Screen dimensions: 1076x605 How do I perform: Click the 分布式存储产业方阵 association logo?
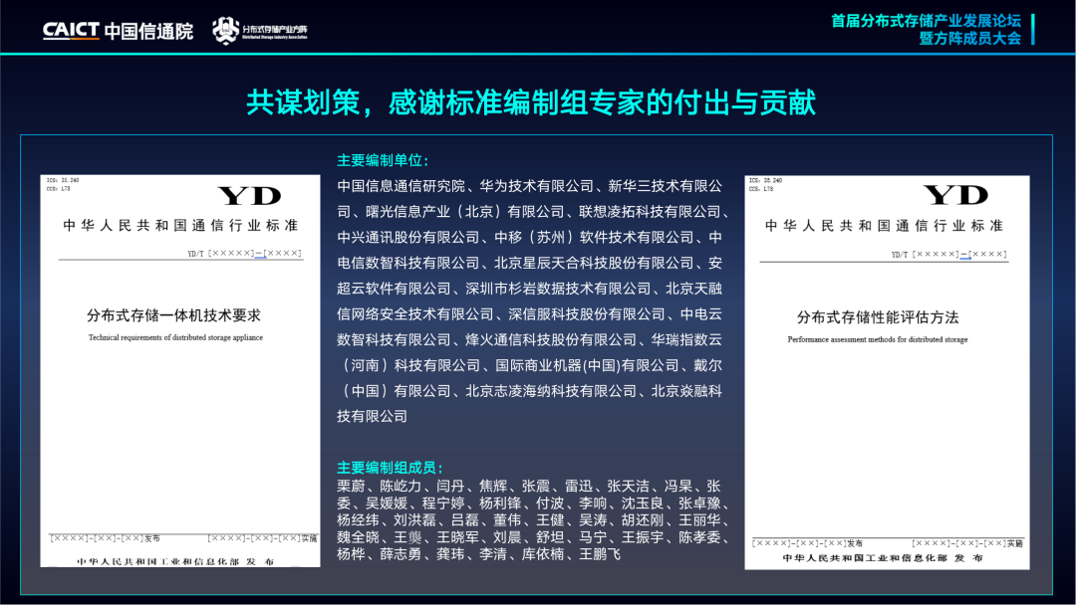[259, 31]
